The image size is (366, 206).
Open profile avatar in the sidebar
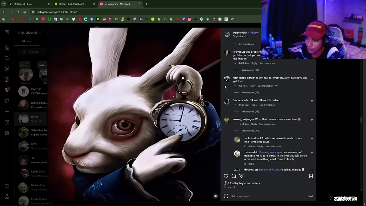[7, 133]
